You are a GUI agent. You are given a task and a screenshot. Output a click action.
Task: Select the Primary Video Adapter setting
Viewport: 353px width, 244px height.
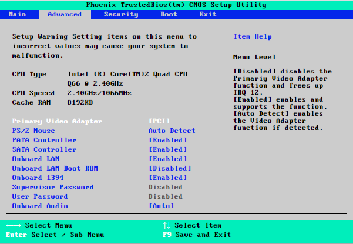point(57,121)
